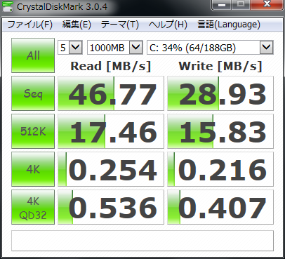This screenshot has height=259, width=285.
Task: Click the comment text field at bottom
Action: click(142, 241)
